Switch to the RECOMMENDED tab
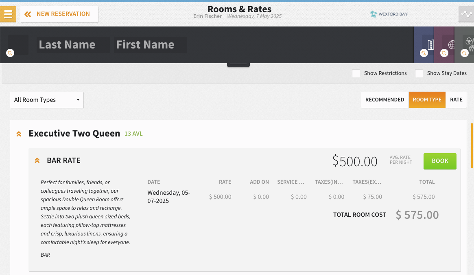Screen dimensions: 474x275 [x=384, y=100]
